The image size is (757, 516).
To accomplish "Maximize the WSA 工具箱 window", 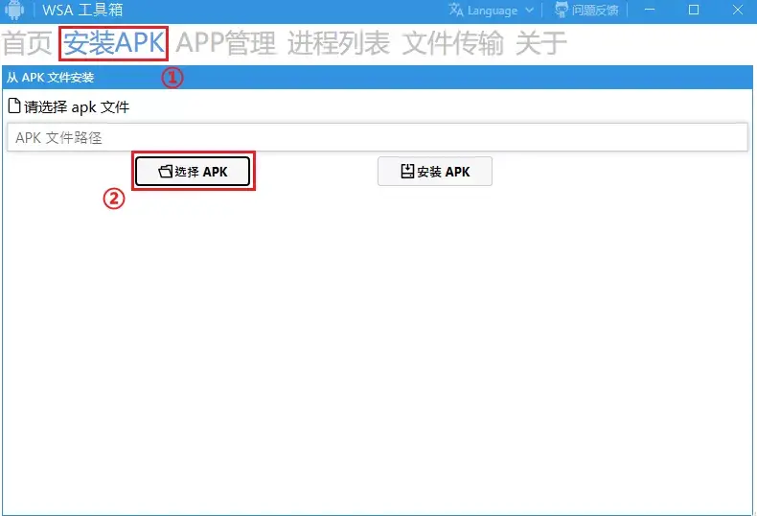I will pos(693,11).
